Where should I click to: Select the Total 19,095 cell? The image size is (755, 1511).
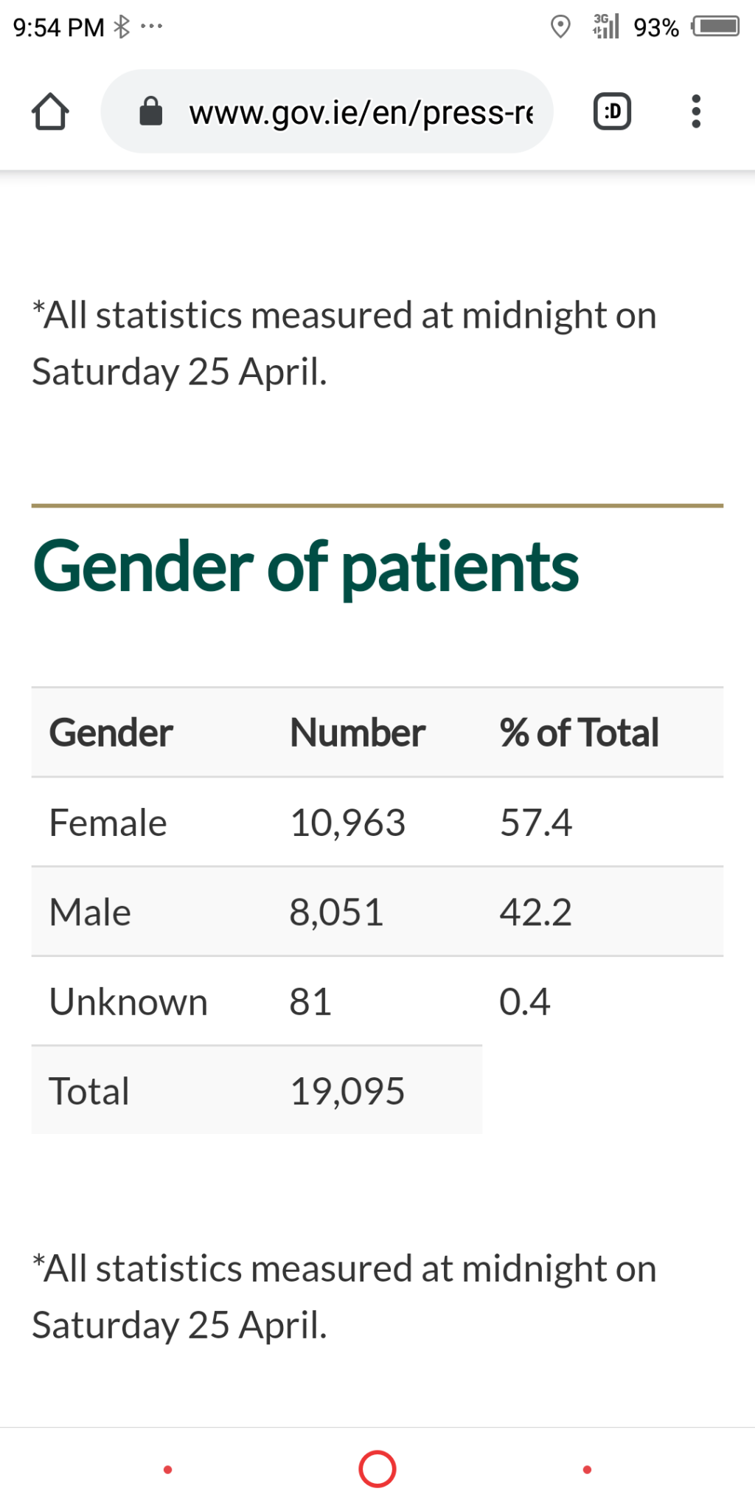point(347,1091)
